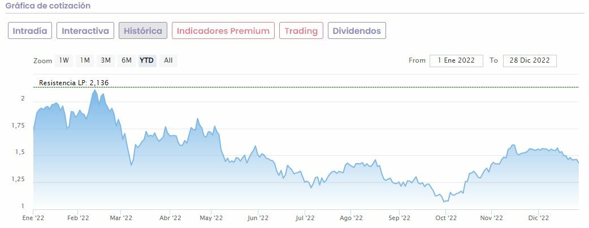Show All history zoom range
The image size is (589, 228).
point(168,60)
